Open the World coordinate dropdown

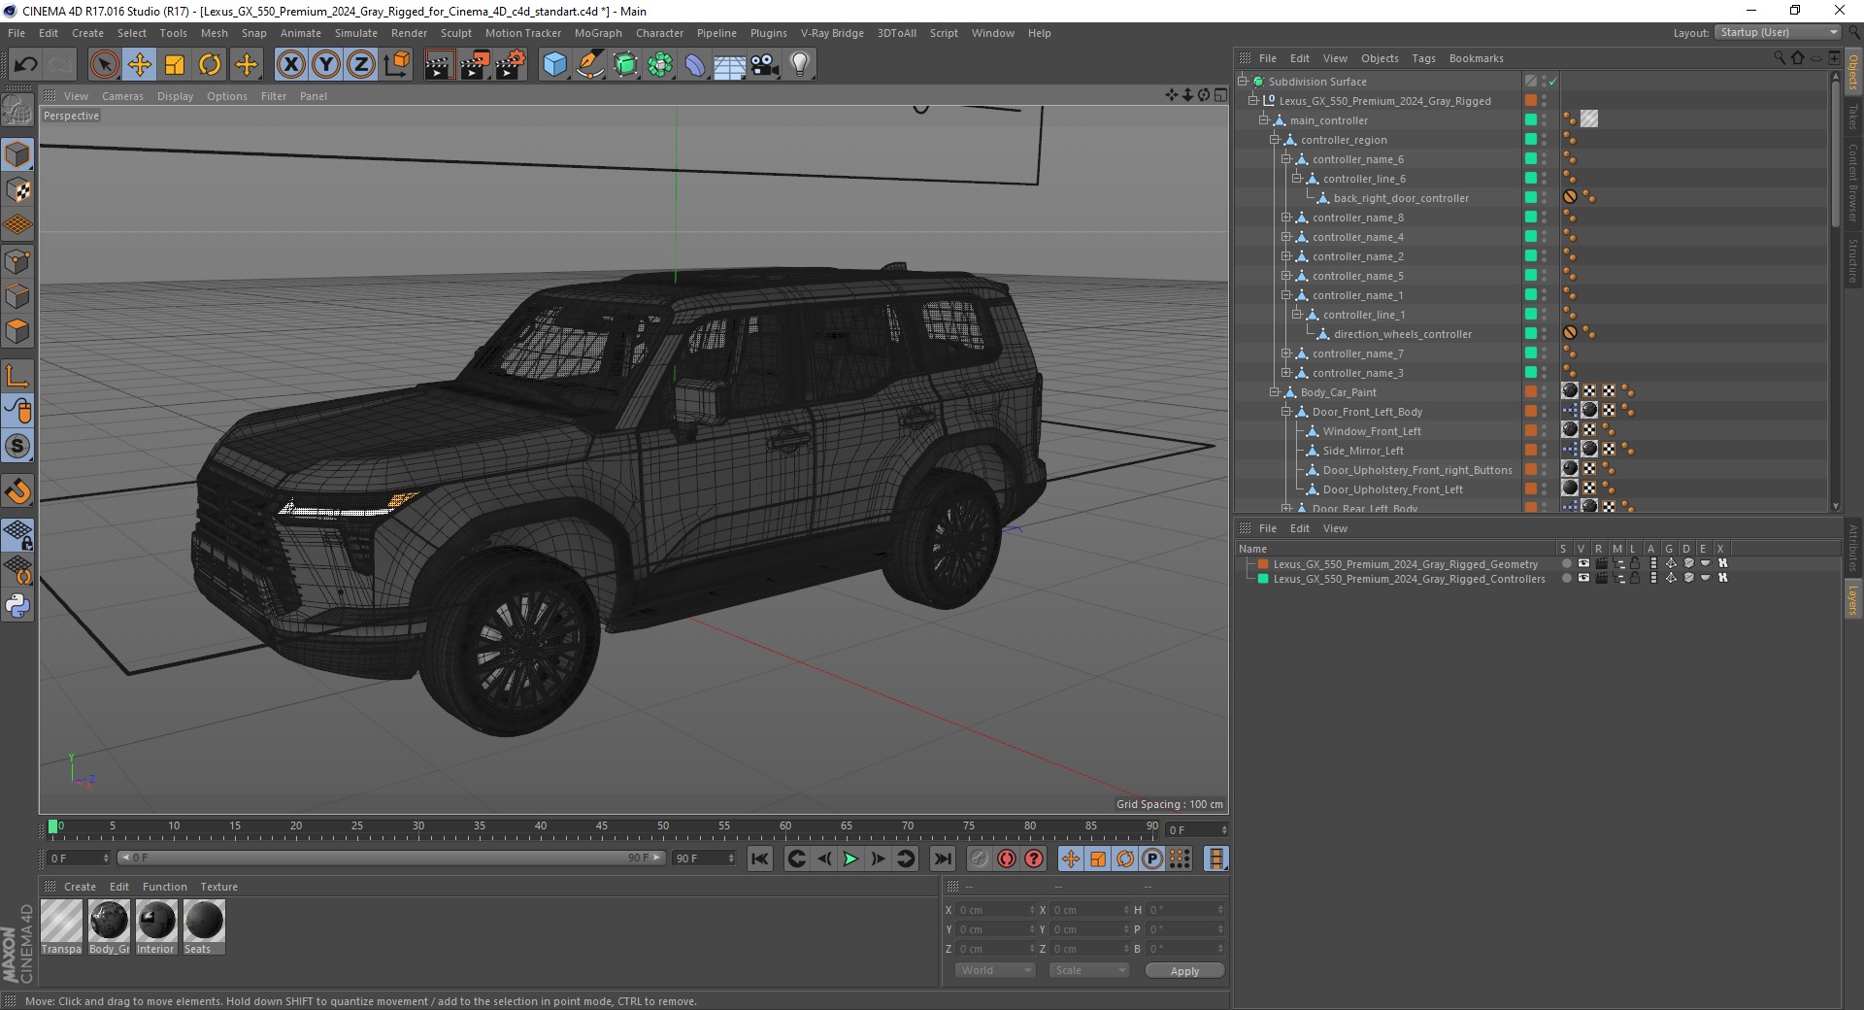coord(995,970)
